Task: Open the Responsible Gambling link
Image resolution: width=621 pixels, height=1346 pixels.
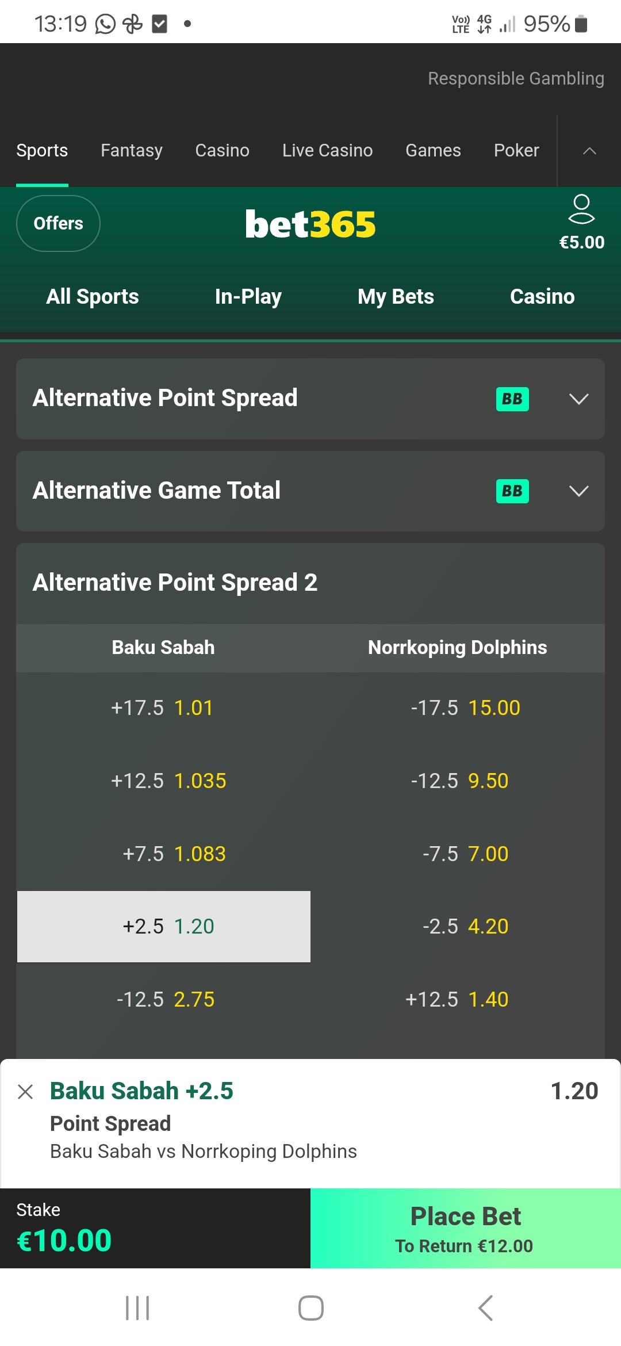Action: pyautogui.click(x=516, y=78)
